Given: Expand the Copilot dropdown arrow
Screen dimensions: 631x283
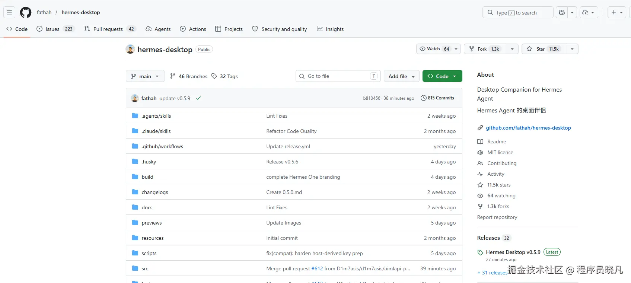Looking at the screenshot, I should 572,12.
